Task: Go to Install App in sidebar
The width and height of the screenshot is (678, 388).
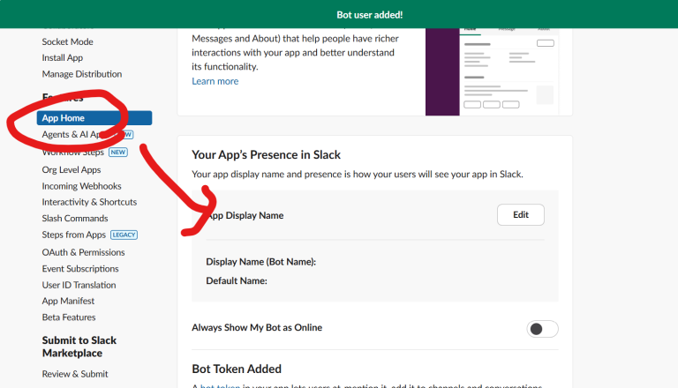Action: (63, 58)
